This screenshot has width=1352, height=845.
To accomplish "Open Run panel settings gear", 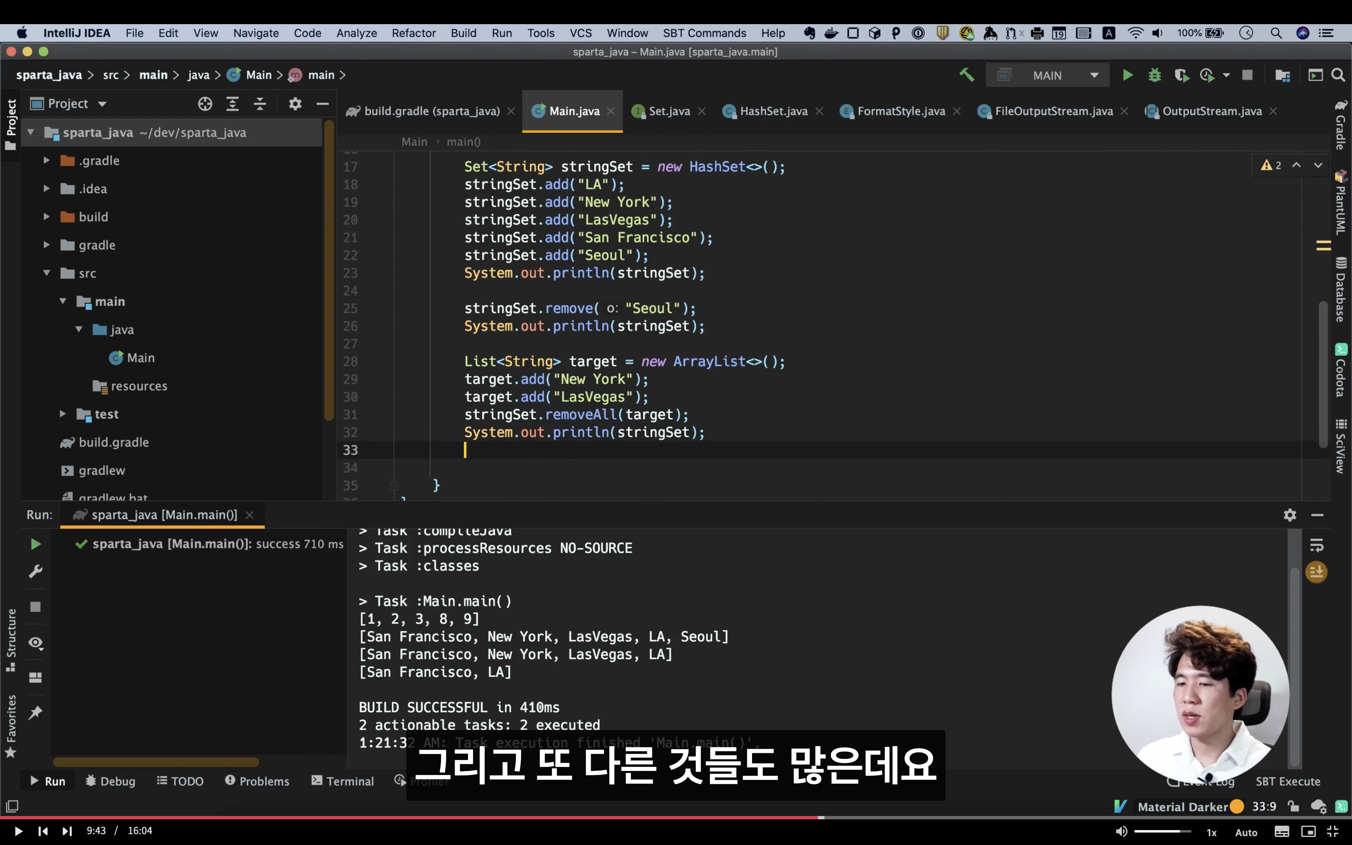I will click(1289, 515).
